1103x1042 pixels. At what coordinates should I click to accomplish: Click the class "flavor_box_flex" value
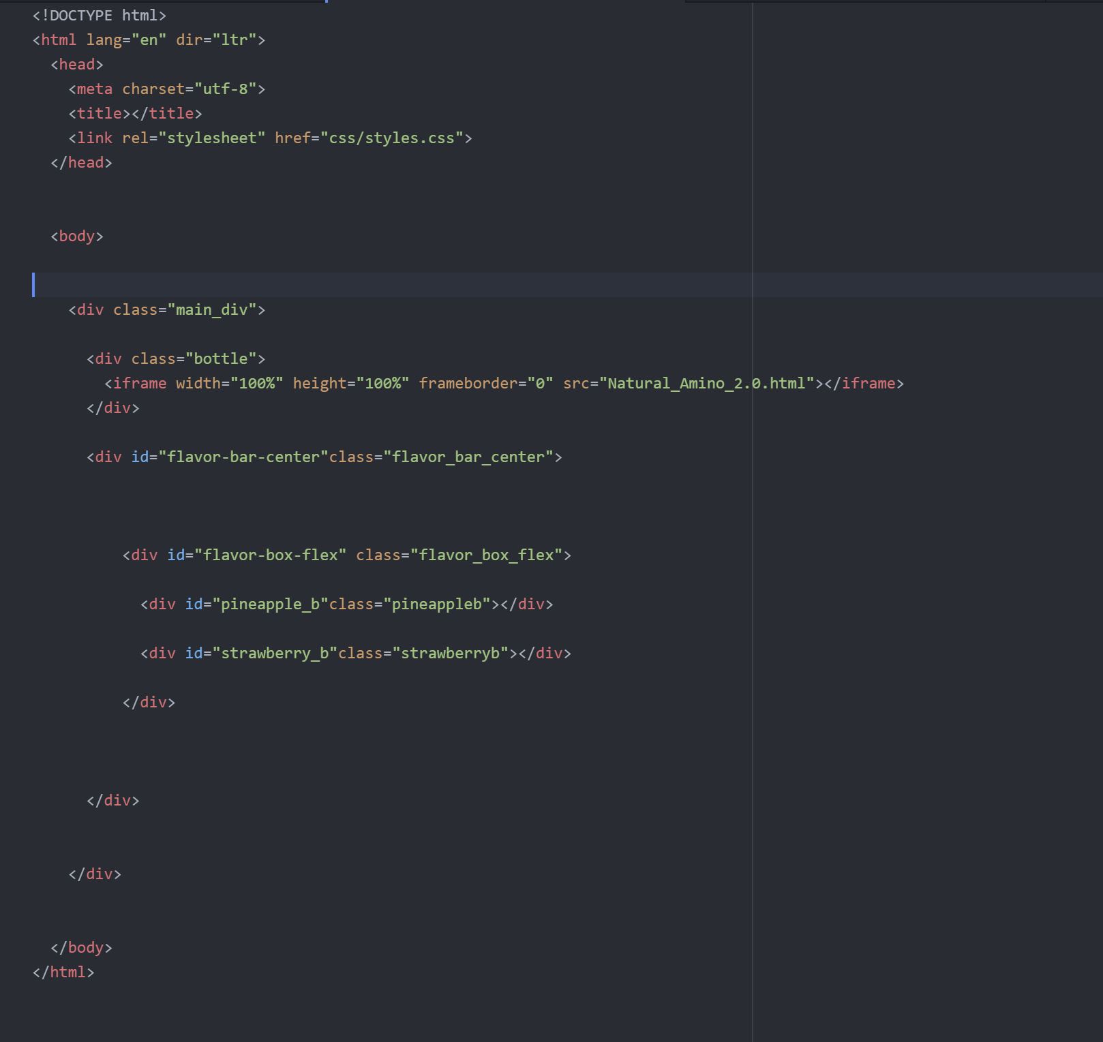[486, 555]
